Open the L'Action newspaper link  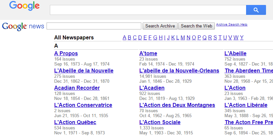click(x=235, y=88)
